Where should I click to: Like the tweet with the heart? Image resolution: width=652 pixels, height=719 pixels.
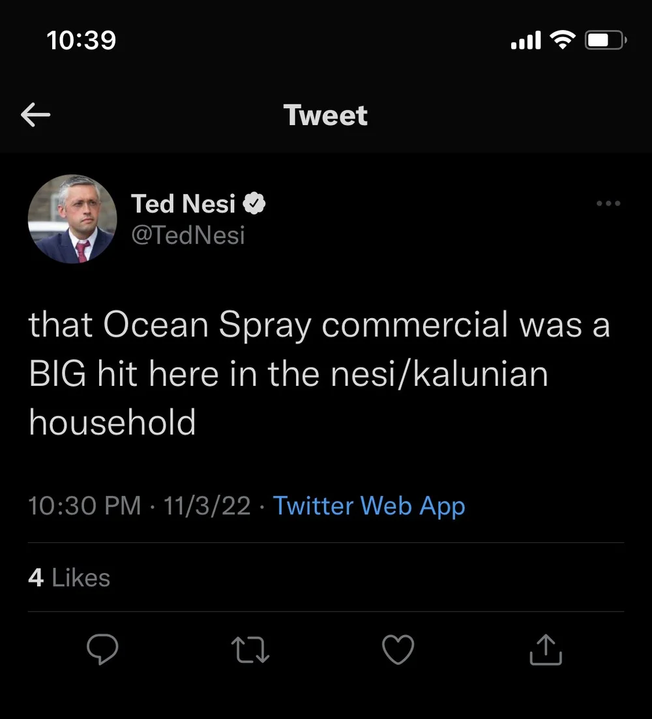pyautogui.click(x=398, y=649)
